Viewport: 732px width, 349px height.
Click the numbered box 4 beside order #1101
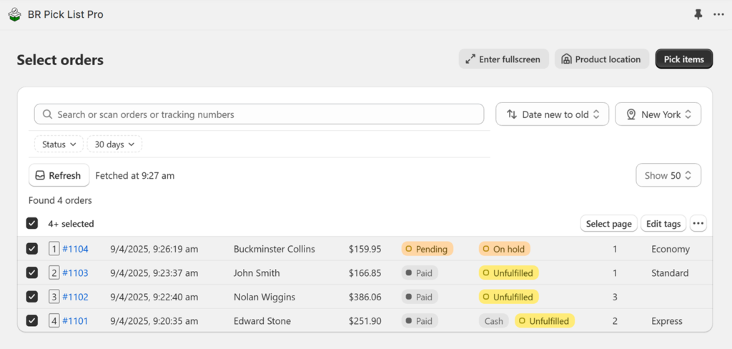pyautogui.click(x=54, y=321)
